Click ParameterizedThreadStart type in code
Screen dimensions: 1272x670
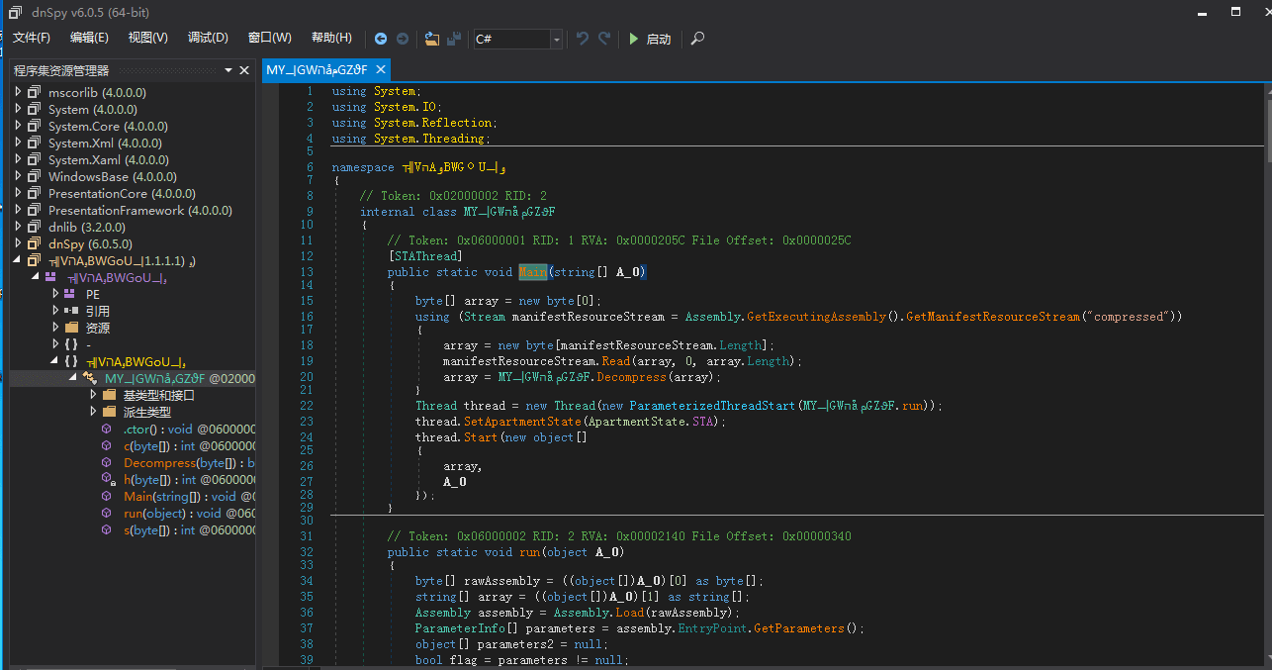click(713, 406)
